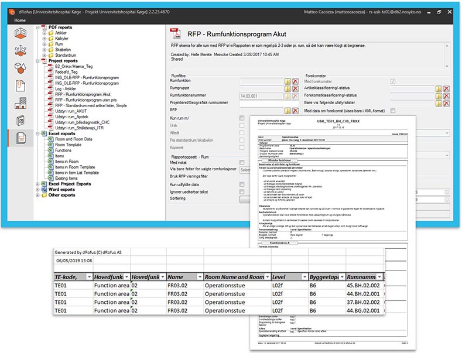462x353 pixels.
Task: Clear the RFP filter with red X
Action: 295,111
